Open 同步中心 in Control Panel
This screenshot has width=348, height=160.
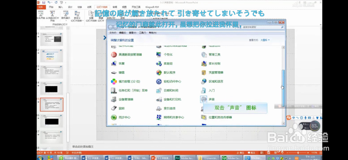[120, 117]
